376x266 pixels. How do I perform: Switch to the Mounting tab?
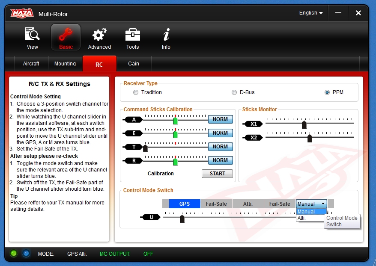65,64
